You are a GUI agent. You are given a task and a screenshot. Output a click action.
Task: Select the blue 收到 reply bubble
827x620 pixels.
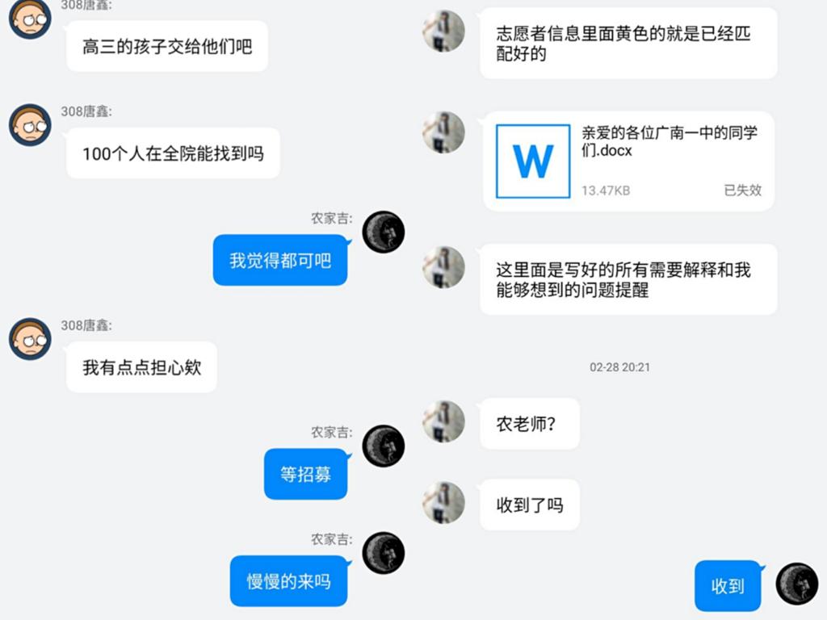tap(728, 586)
